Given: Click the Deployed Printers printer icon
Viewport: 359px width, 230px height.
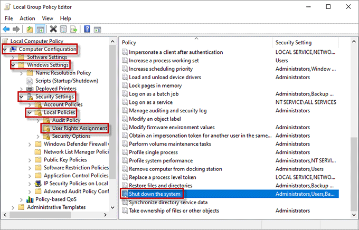Looking at the screenshot, I should (x=30, y=89).
